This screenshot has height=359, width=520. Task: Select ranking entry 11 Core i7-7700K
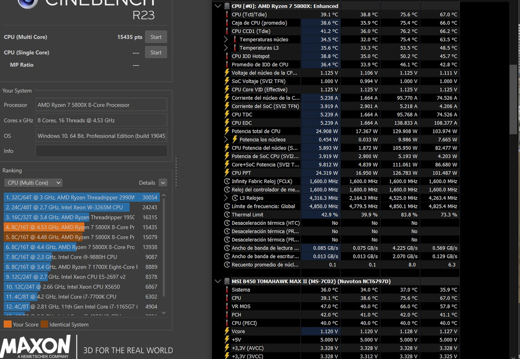coord(82,297)
